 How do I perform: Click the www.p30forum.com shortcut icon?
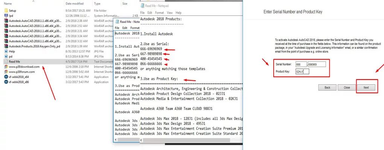[x=6, y=72]
